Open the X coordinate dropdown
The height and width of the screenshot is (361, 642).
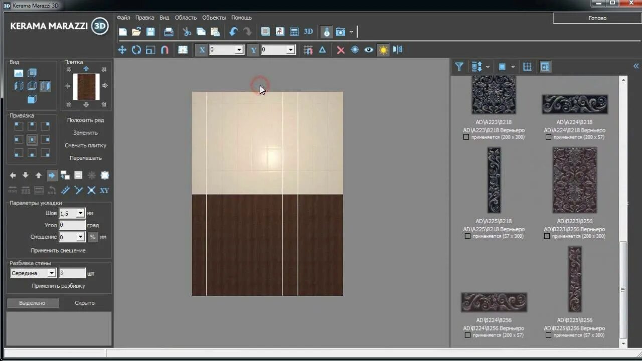(x=239, y=50)
